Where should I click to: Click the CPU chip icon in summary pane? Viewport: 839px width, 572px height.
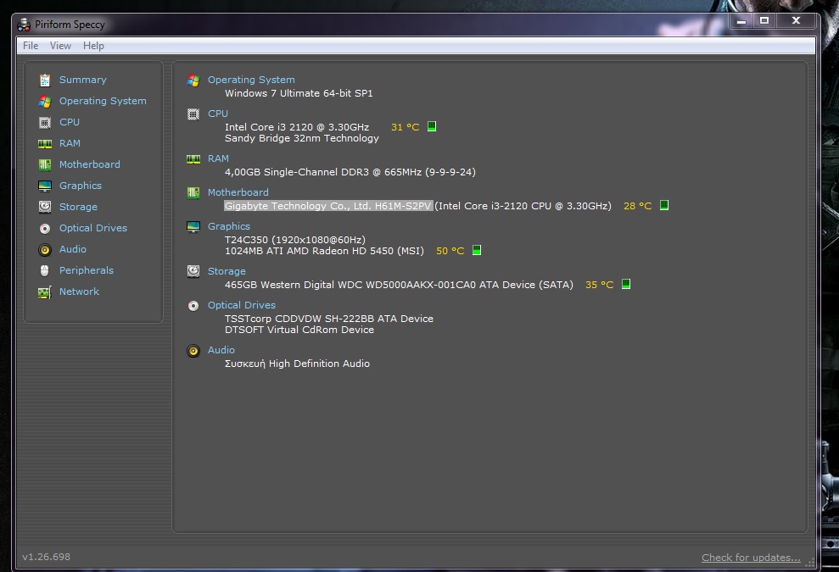pos(193,114)
